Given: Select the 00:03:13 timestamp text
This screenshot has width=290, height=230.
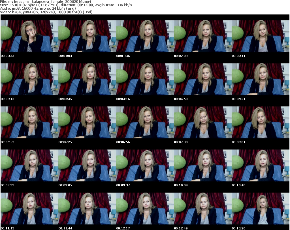Looking at the screenshot, I should tap(8, 99).
